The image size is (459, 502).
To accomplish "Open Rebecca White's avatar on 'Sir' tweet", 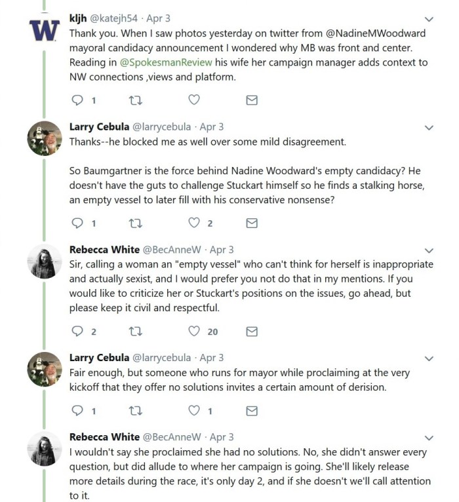I will pos(45,263).
